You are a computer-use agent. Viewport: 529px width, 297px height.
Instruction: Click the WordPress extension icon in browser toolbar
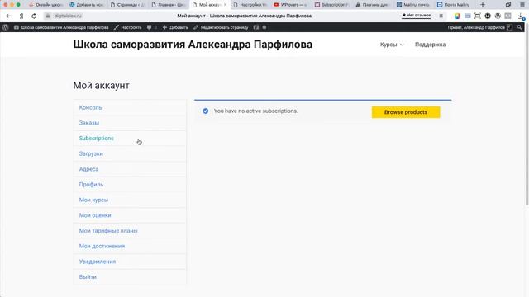pyautogui.click(x=498, y=16)
